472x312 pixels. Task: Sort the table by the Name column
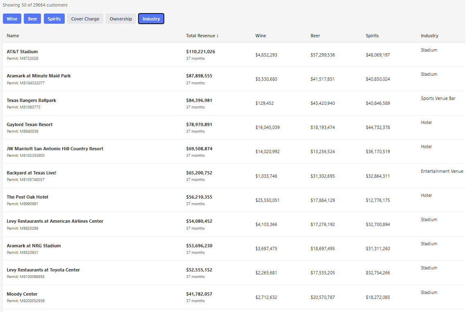[x=13, y=36]
